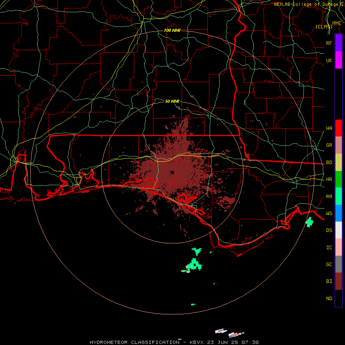
Task: Click the 'DS' legend label
Action: point(329,230)
